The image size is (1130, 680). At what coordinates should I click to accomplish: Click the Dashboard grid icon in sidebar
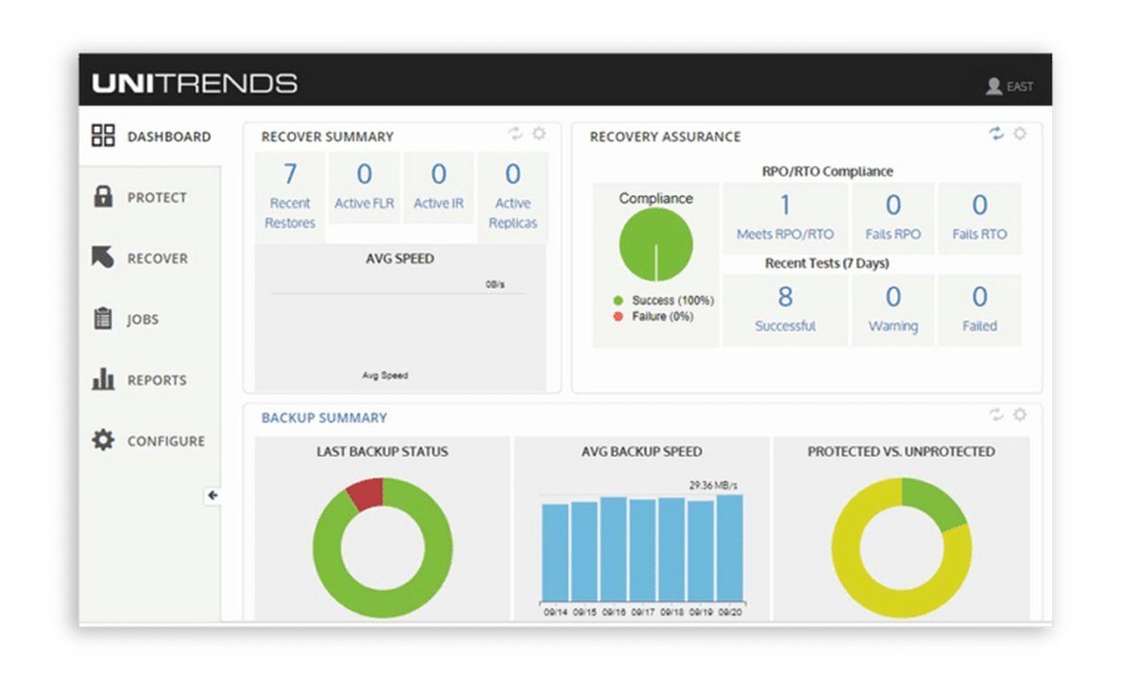(x=103, y=136)
